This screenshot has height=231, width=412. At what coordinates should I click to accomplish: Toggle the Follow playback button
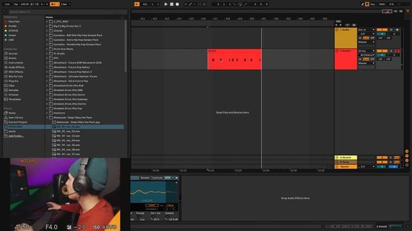pos(137,4)
